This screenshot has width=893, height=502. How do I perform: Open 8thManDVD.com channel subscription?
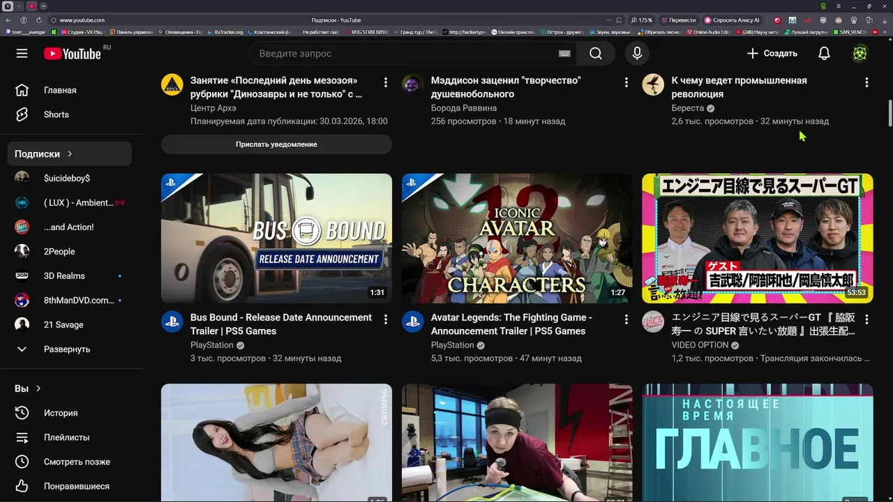pyautogui.click(x=70, y=301)
